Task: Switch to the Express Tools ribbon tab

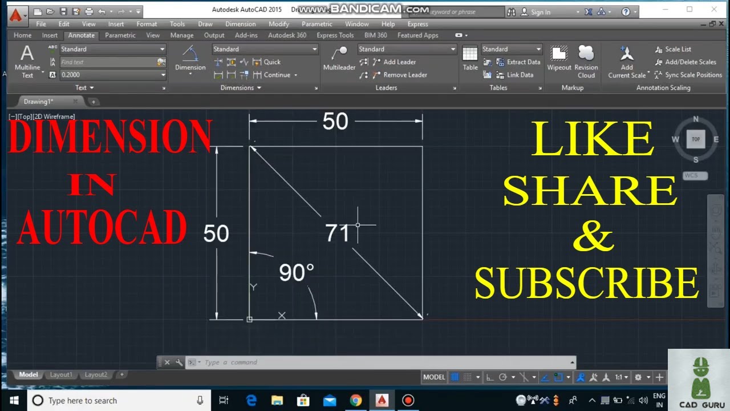Action: click(335, 35)
